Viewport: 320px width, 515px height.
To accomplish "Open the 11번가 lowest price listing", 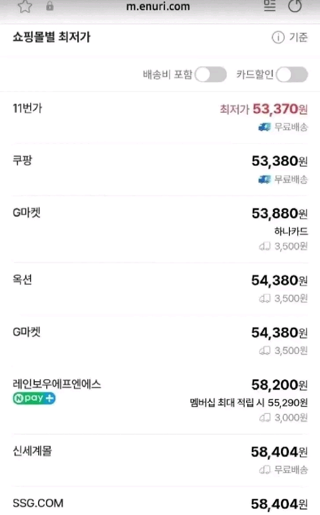I will [x=28, y=108].
